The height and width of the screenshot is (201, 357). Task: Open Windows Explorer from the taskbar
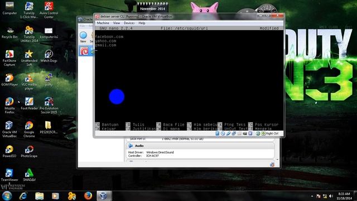point(40,196)
